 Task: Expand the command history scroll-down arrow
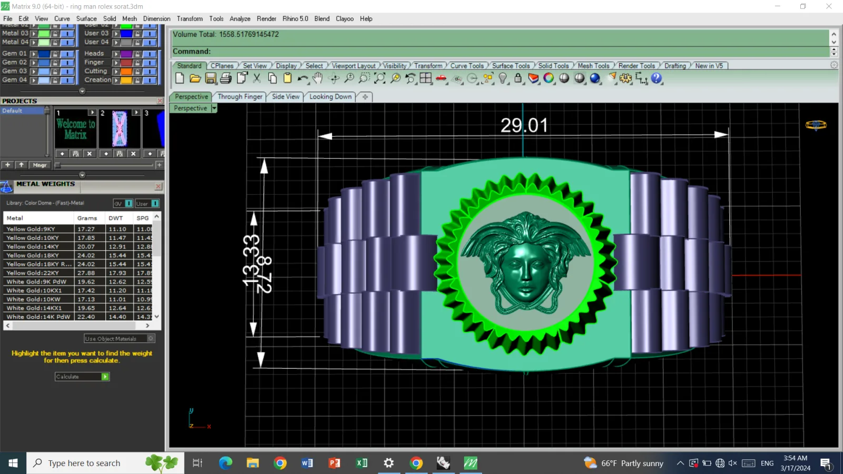[x=834, y=42]
